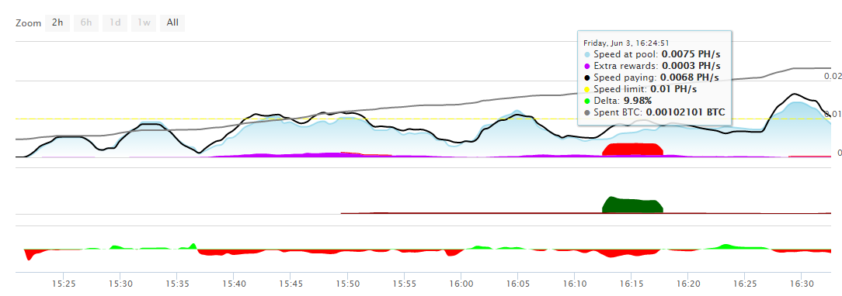The width and height of the screenshot is (842, 296).
Task: Click the dark green block in middle chart
Action: pyautogui.click(x=633, y=205)
